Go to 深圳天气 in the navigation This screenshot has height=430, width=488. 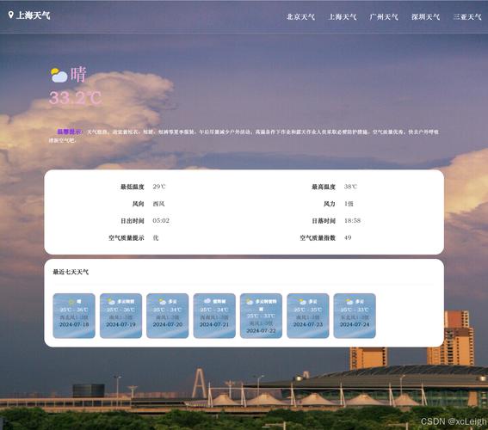tap(425, 17)
